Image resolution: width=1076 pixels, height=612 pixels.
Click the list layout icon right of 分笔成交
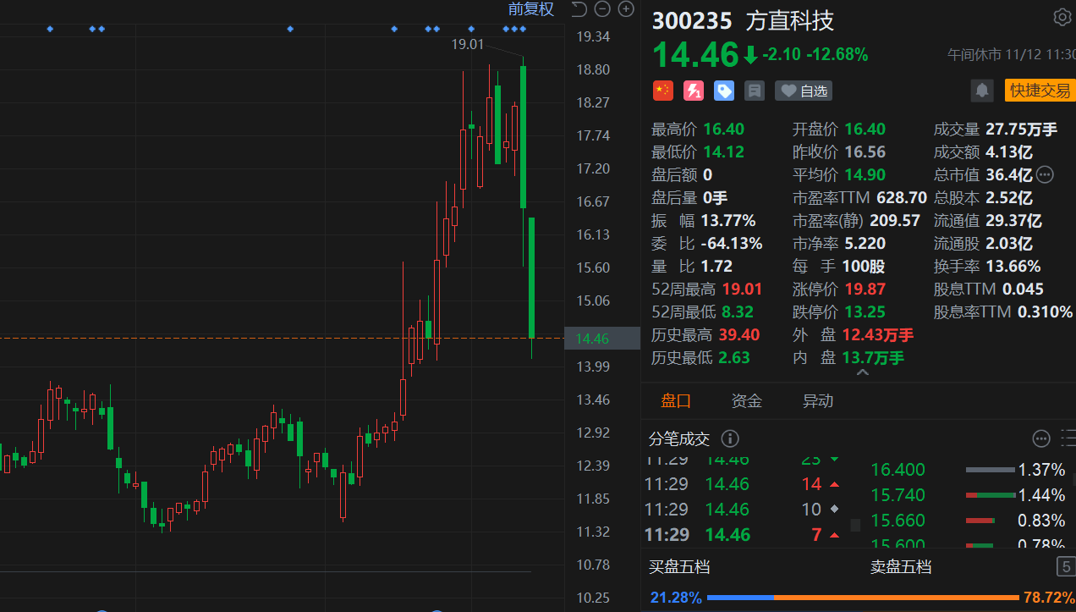pyautogui.click(x=1068, y=438)
